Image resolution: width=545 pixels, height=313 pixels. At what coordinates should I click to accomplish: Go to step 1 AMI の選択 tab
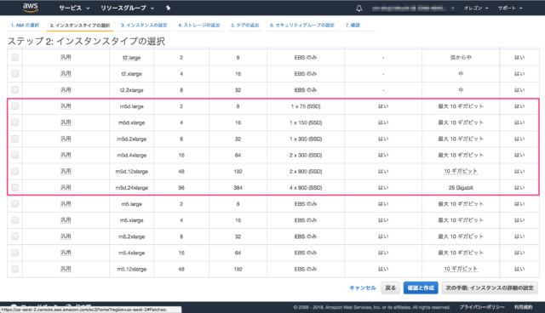[x=25, y=26]
